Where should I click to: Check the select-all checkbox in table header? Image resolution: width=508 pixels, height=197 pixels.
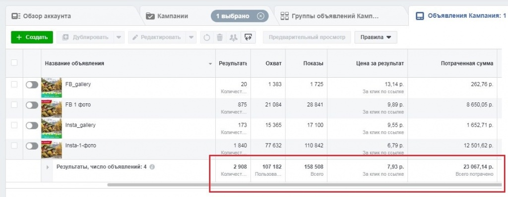(14, 62)
